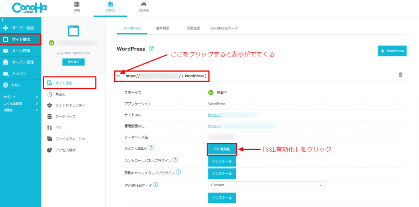This screenshot has width=419, height=207.
Task: Click the trash delete icon
Action: pos(400,75)
